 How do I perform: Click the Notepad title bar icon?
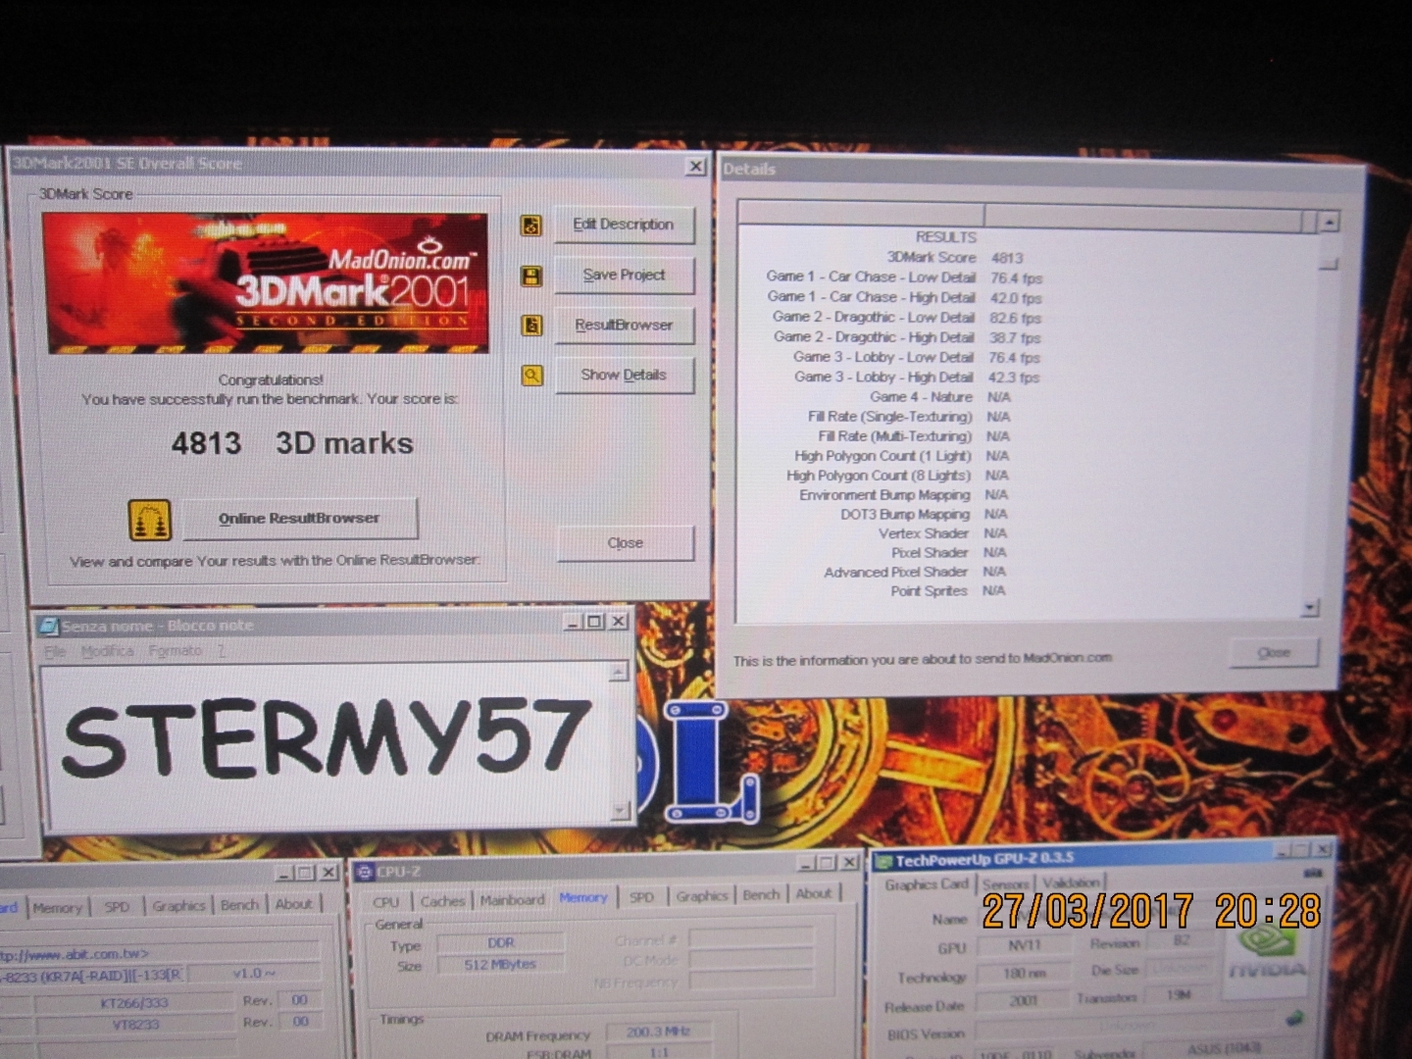click(47, 626)
